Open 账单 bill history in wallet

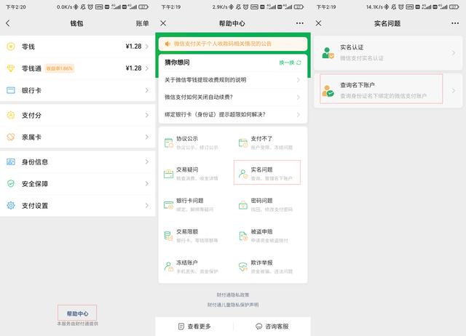point(142,23)
